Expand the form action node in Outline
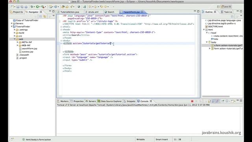The width and height of the screenshot is (252, 142). pyautogui.click(x=210, y=49)
